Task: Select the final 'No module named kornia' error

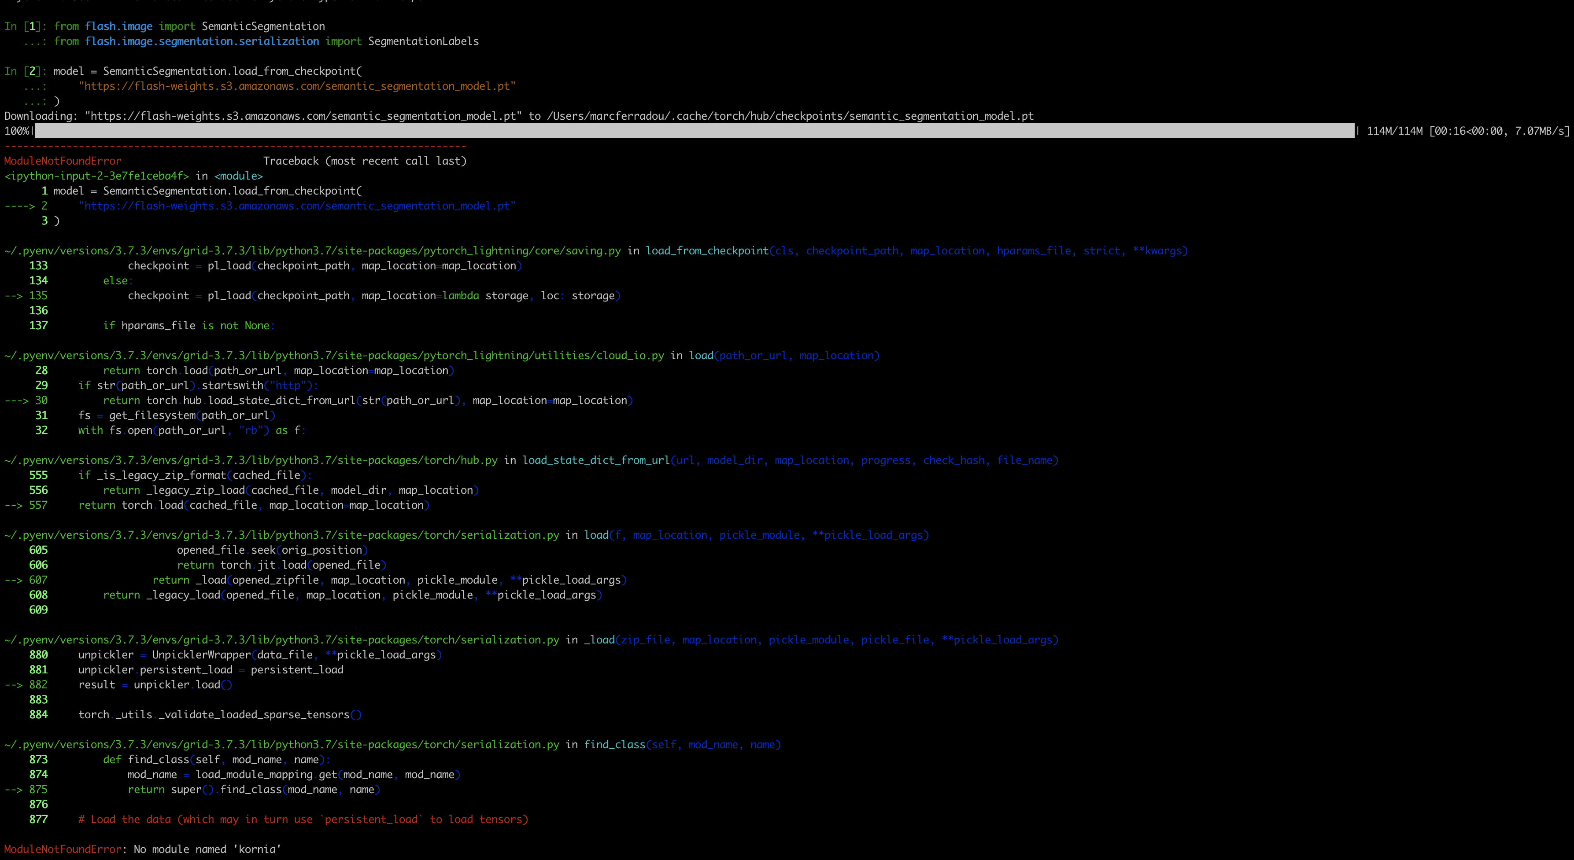Action: pyautogui.click(x=140, y=849)
